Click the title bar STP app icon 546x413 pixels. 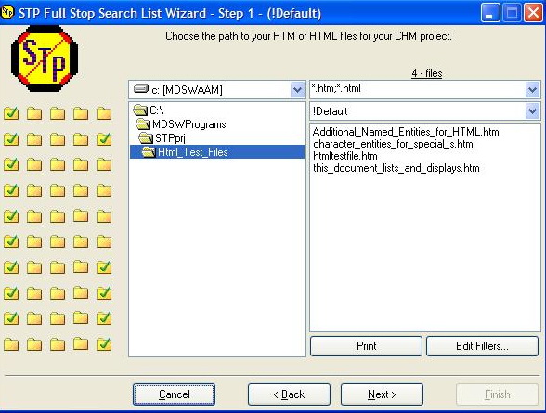[x=7, y=12]
